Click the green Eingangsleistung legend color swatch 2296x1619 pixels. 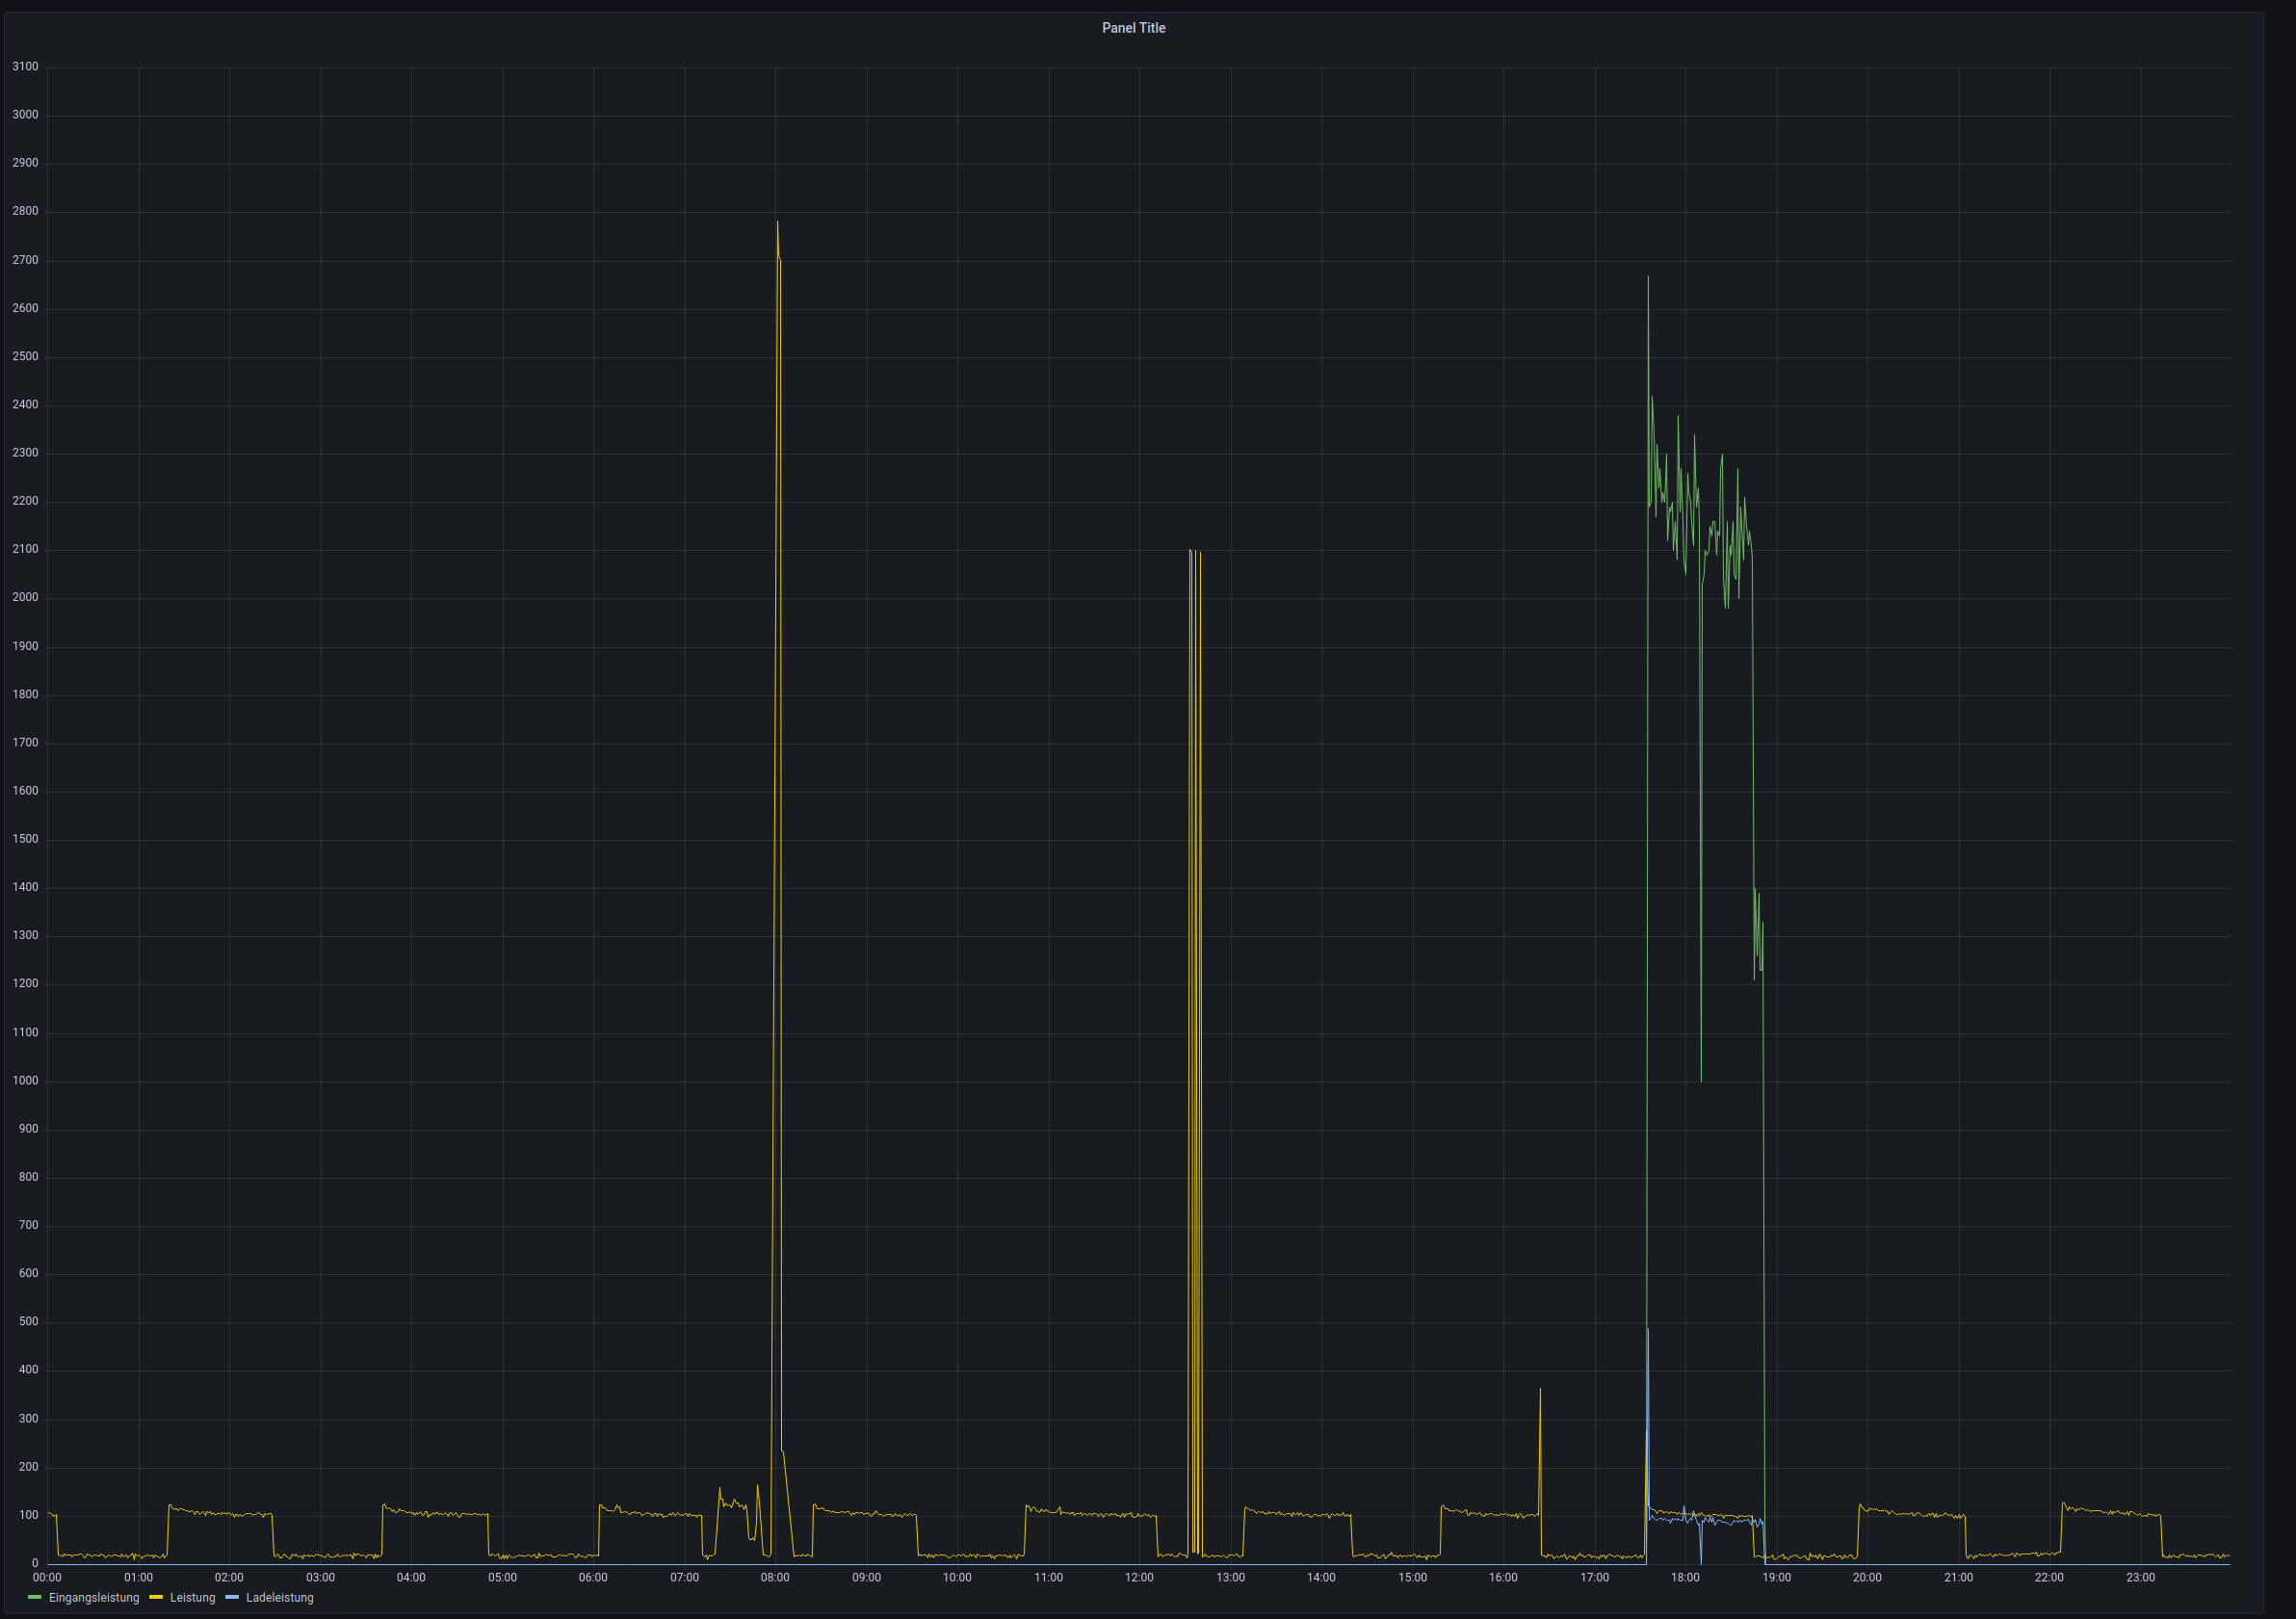coord(35,1597)
